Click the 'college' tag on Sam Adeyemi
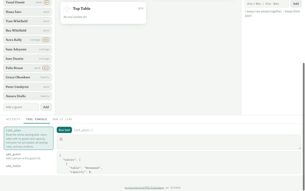The width and height of the screenshot is (305, 191). coord(44,49)
